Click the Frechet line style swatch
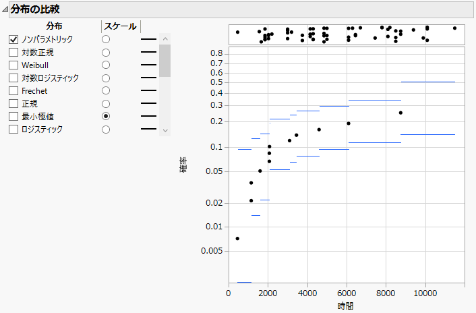476x313 pixels. 148,90
